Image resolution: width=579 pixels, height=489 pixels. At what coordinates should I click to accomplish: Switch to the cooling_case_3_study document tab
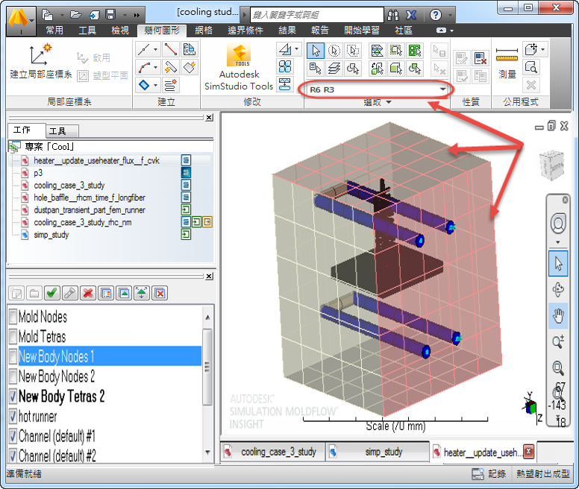[x=273, y=452]
